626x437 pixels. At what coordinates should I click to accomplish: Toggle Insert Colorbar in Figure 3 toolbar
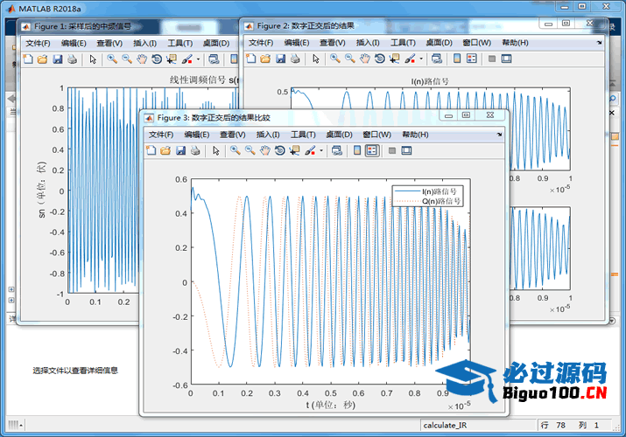[x=357, y=150]
